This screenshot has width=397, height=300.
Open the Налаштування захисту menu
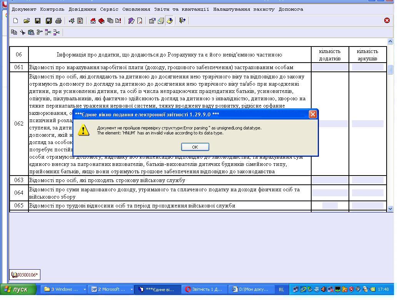[244, 9]
